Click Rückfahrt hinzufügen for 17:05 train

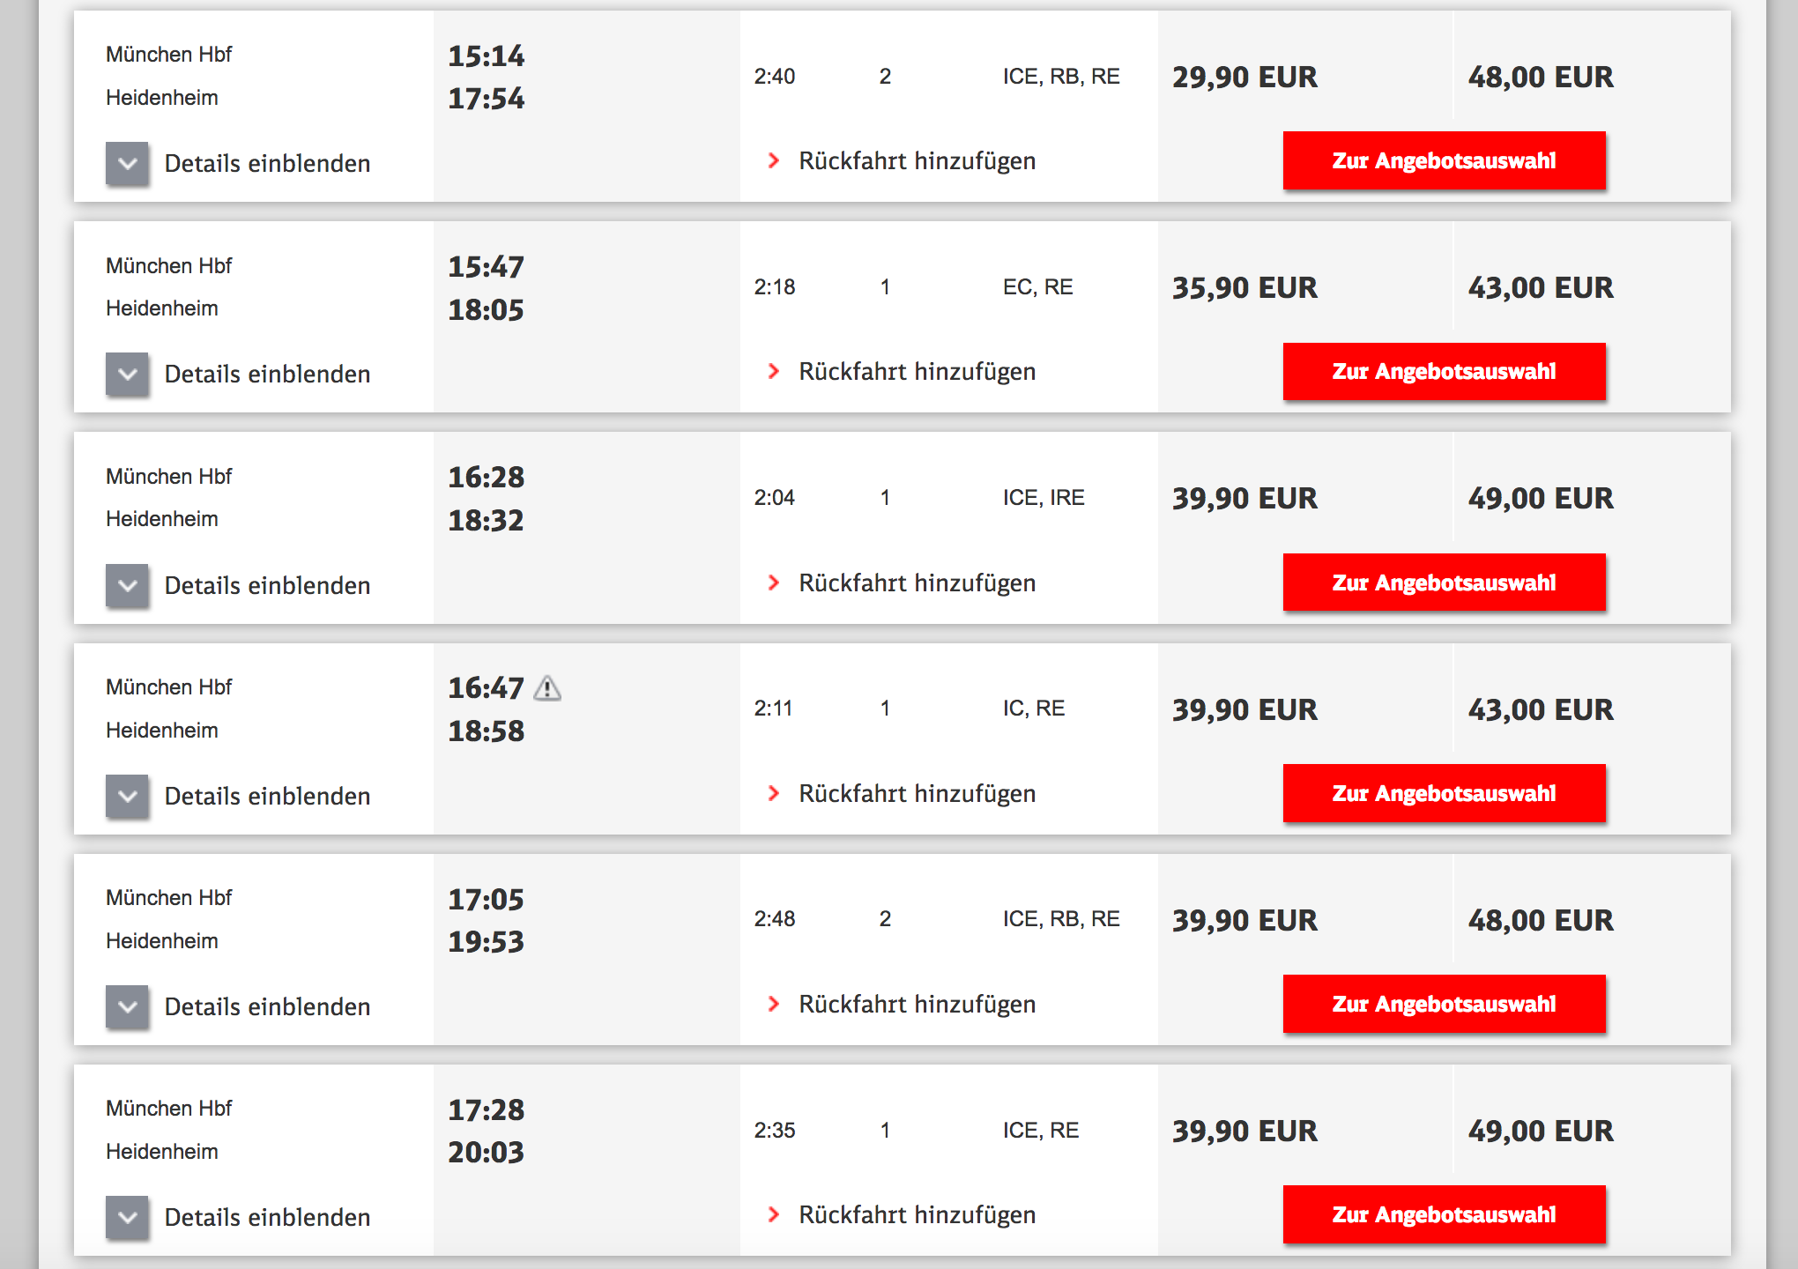coord(916,1005)
